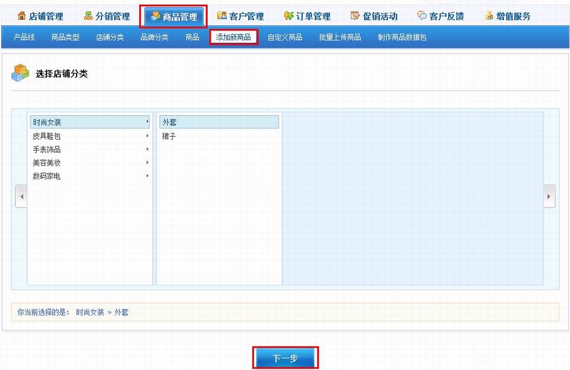Click the hierarchy icon beside 分销管理
The image size is (570, 370).
(x=88, y=16)
